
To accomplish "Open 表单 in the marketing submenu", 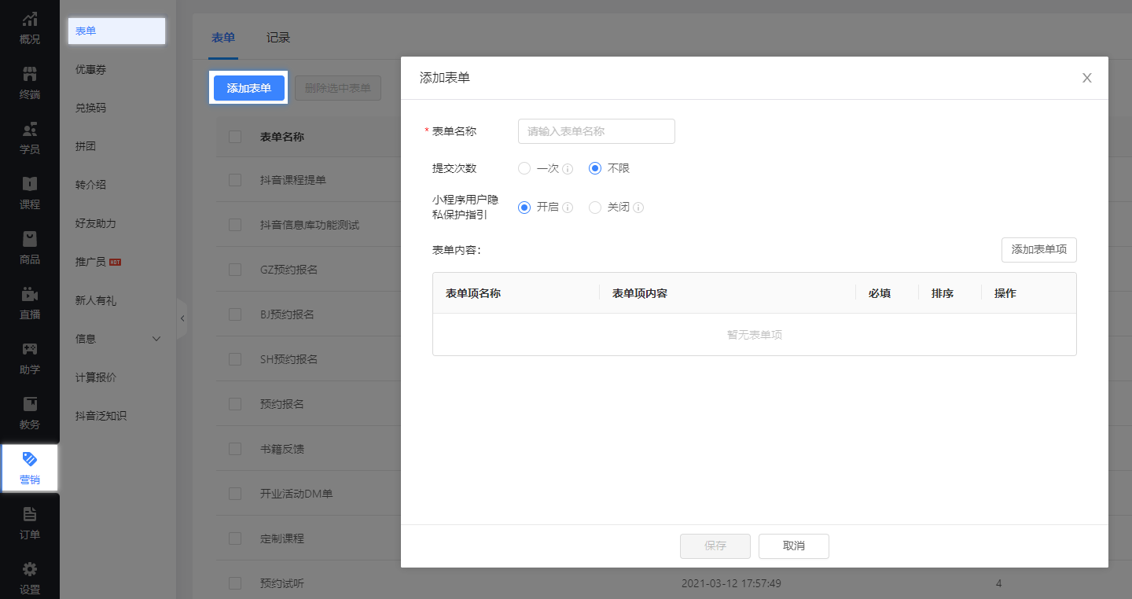I will (x=116, y=31).
